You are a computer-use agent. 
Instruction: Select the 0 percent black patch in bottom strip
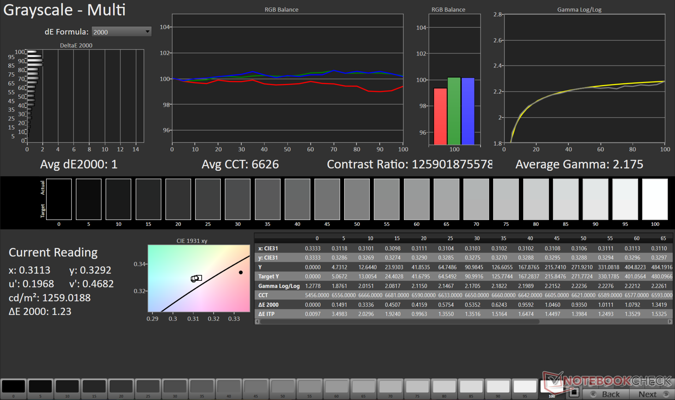[x=13, y=387]
